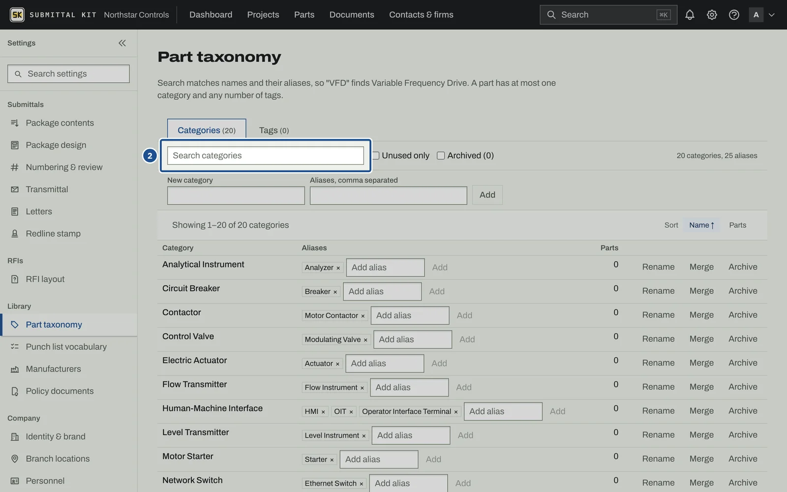
Task: Click Northstar Controls organization name
Action: [136, 15]
